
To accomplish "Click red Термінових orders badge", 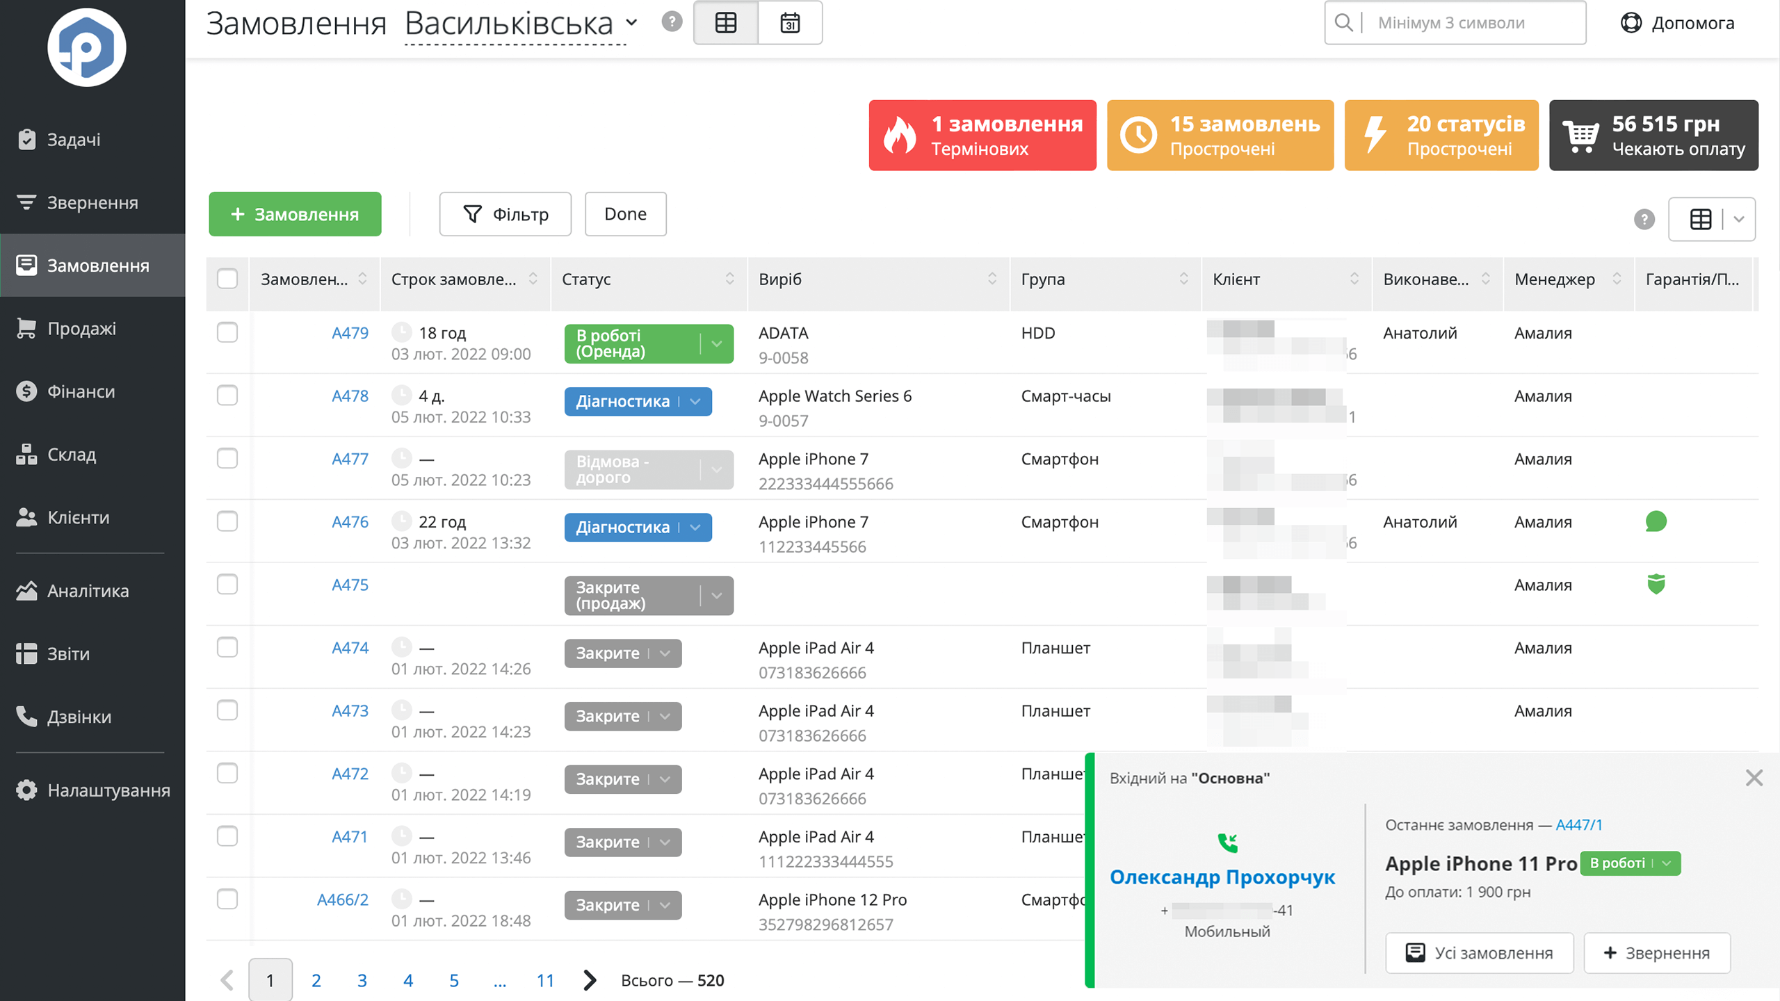I will [x=982, y=135].
